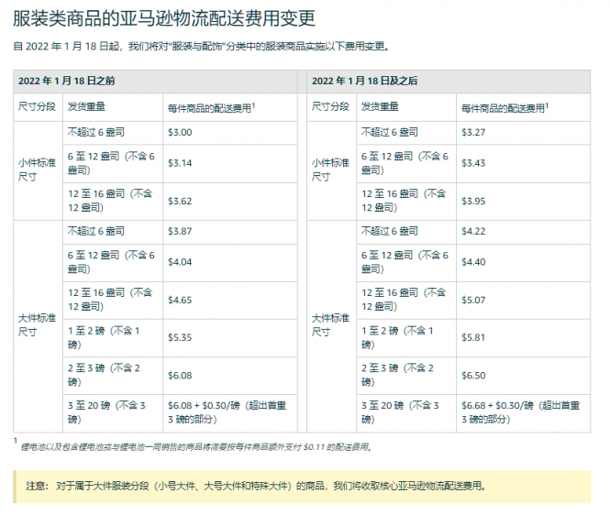Click 小件标准尺寸 in the 之前 table
610x515 pixels.
[x=38, y=170]
